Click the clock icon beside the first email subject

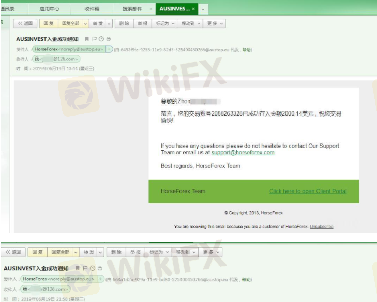(101, 39)
